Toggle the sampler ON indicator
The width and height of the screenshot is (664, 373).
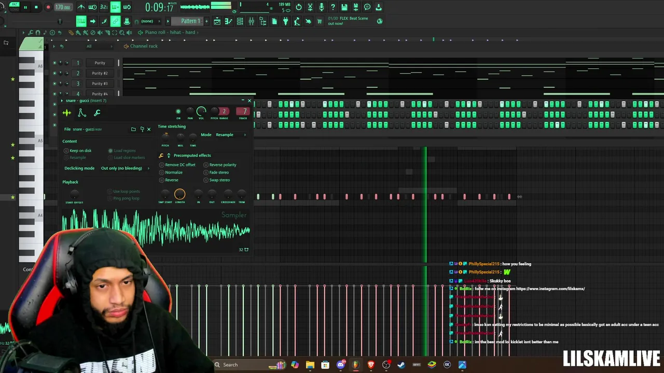click(x=178, y=111)
